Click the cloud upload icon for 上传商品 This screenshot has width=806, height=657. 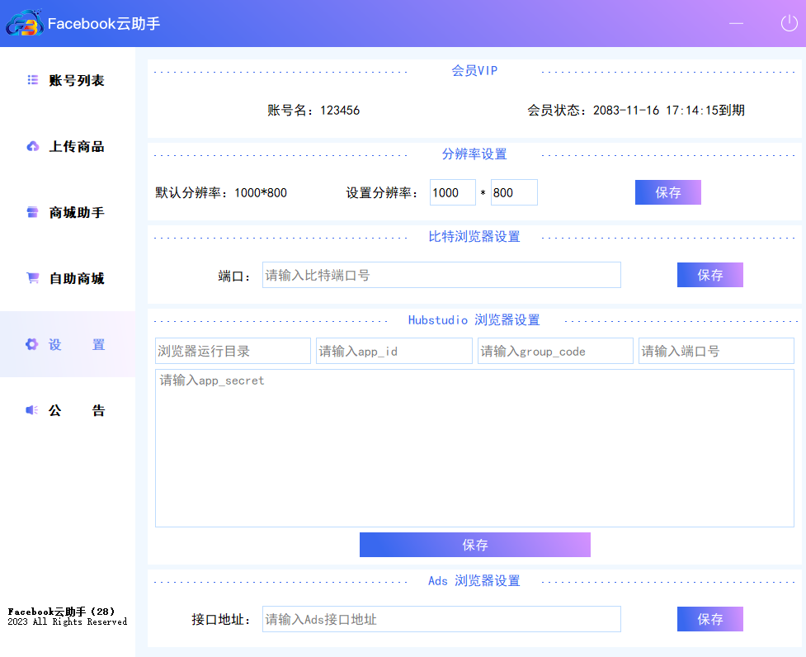33,146
